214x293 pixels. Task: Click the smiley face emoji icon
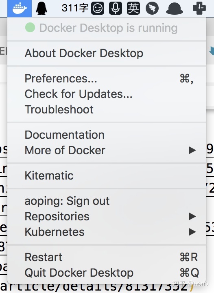98,9
